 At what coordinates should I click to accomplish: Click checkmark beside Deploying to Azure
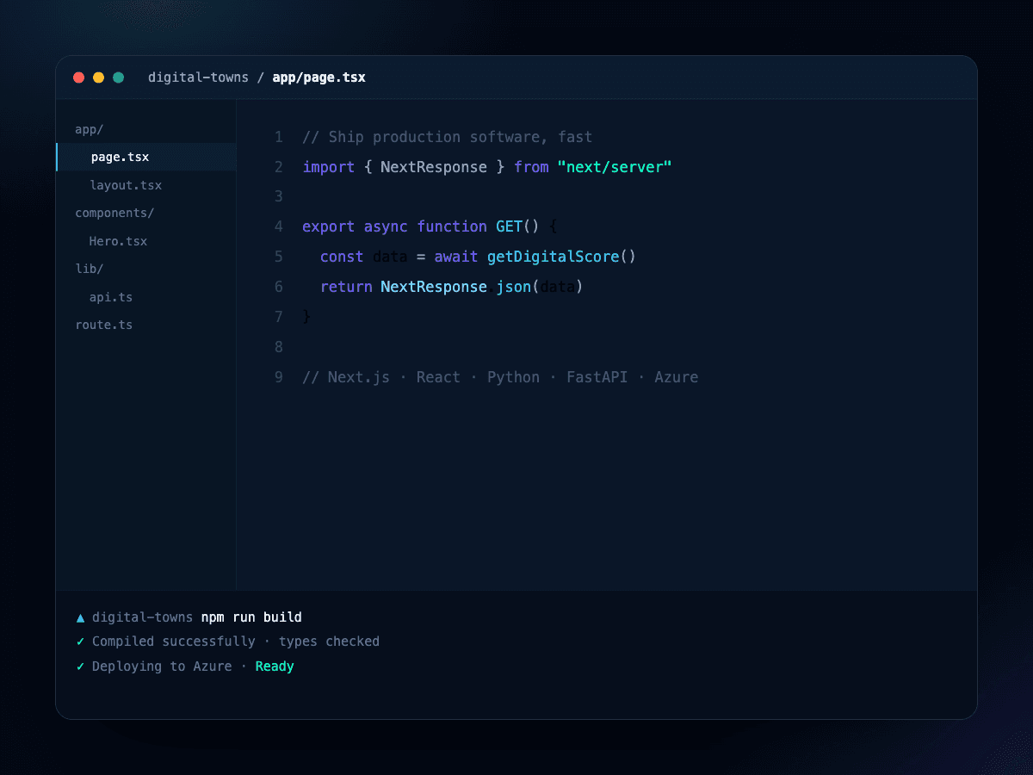80,666
